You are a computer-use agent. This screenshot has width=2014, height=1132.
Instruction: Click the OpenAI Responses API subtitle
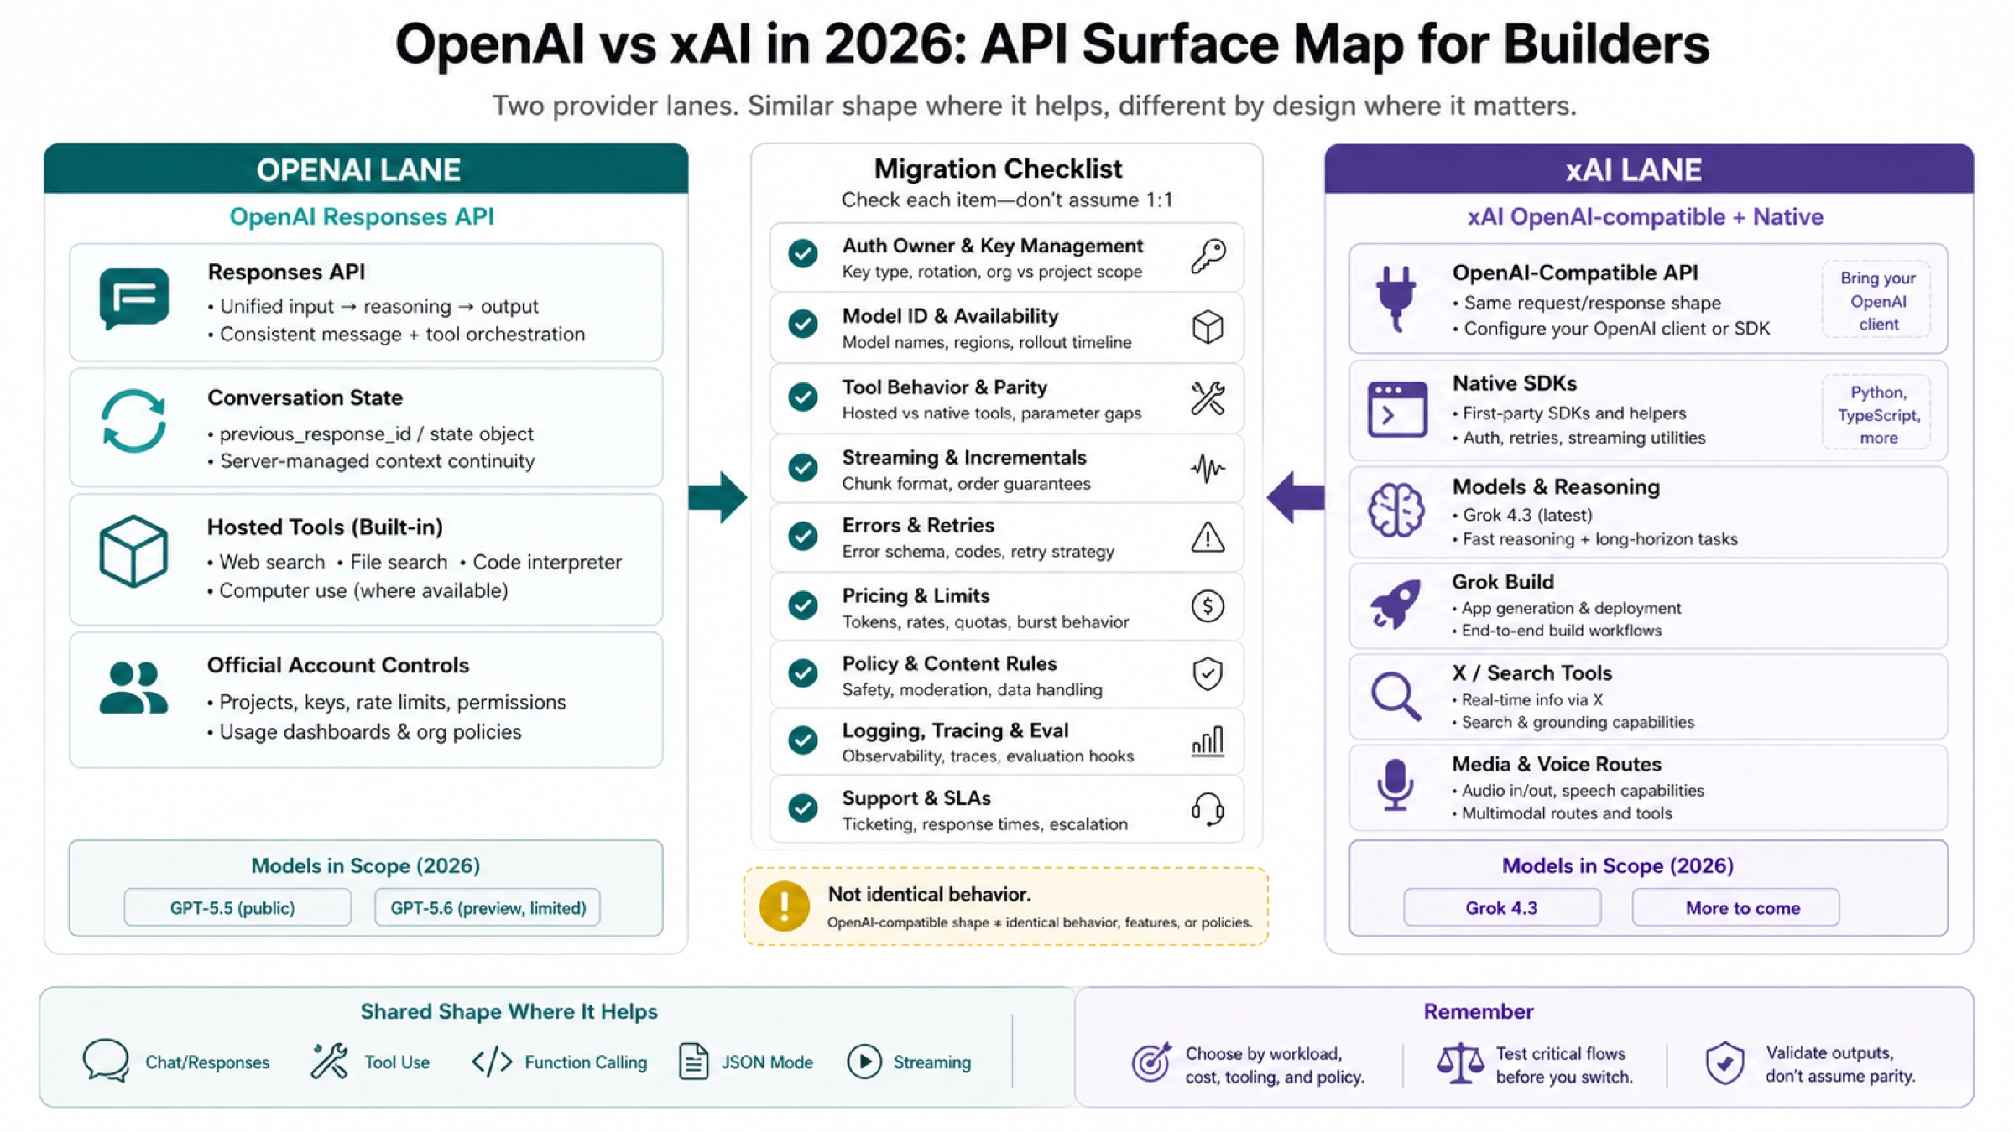(362, 216)
